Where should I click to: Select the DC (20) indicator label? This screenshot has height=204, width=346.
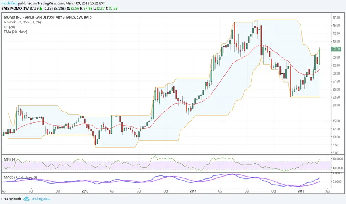9,27
